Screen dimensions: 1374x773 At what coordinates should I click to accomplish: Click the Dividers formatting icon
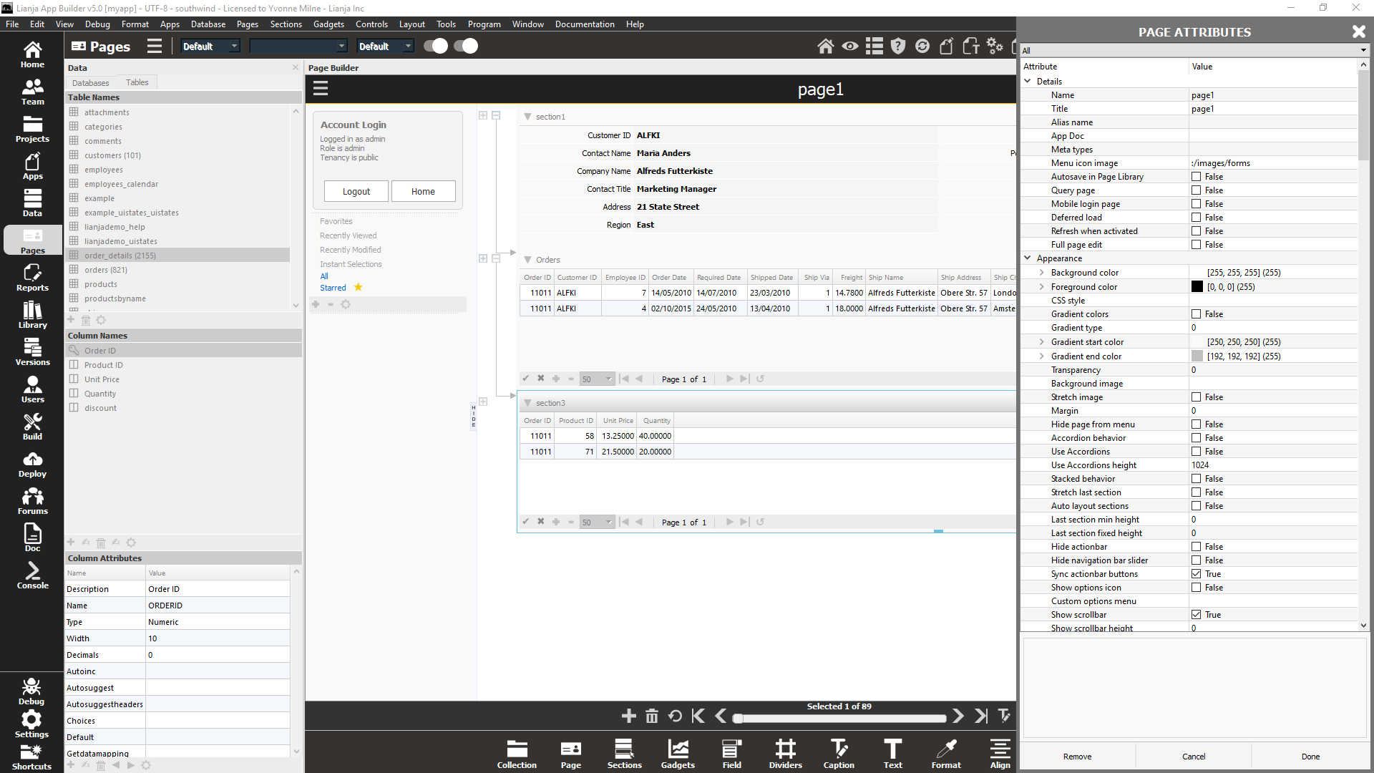tap(785, 754)
